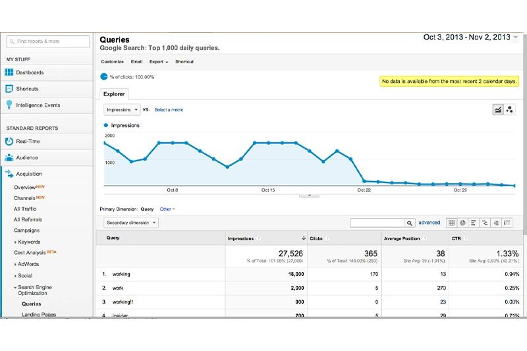The image size is (527, 351).
Task: Open Dashboards grid icon in sidebar
Action: point(9,72)
